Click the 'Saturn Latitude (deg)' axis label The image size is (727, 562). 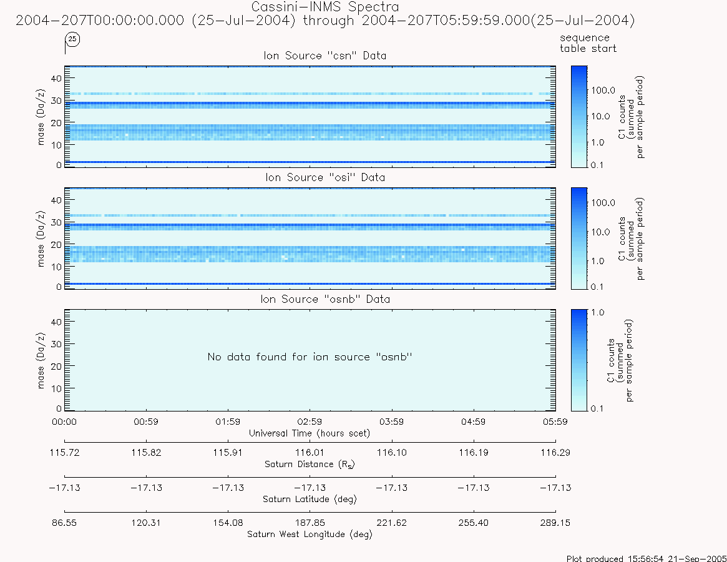[310, 500]
